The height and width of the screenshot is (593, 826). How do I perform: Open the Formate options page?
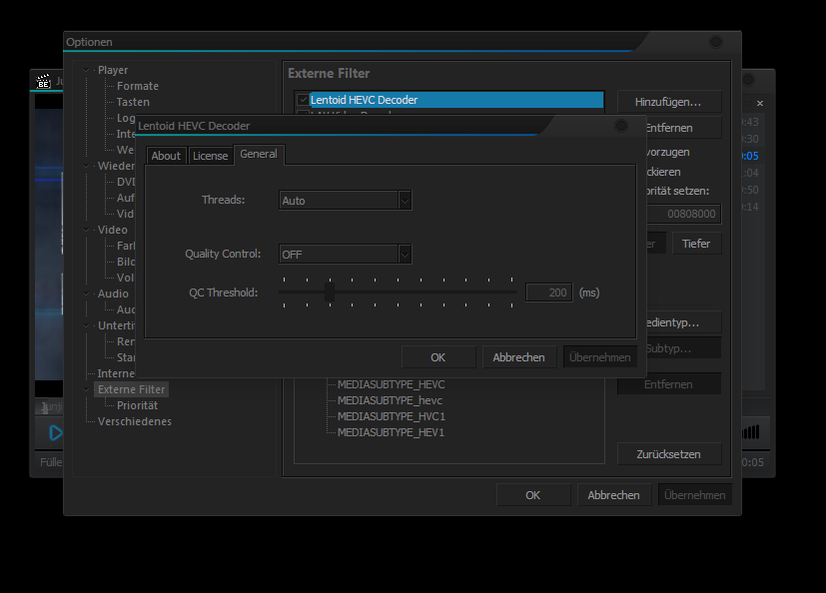(138, 86)
